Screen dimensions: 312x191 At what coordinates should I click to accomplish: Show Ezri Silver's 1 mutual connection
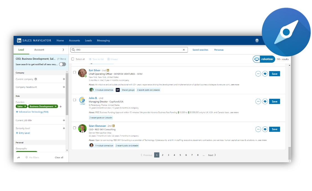tap(102, 90)
